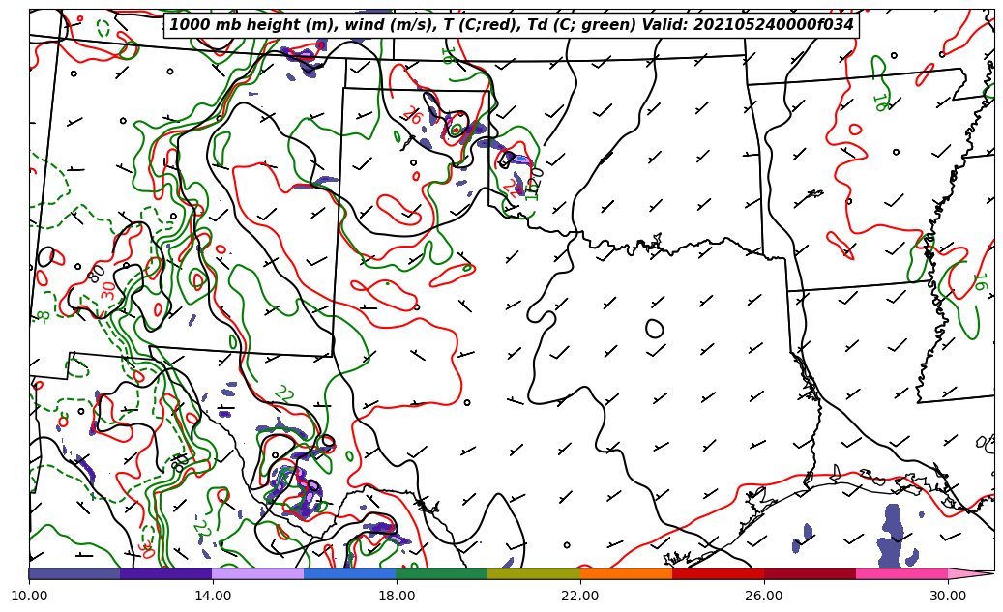Choose the bright red 24–26 colorbar segment
Screen dimensions: 1003x612
point(718,573)
